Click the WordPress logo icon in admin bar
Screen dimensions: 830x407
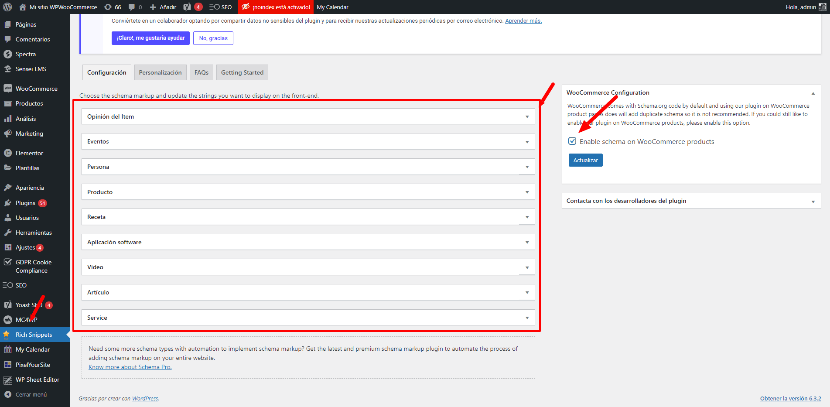7,7
